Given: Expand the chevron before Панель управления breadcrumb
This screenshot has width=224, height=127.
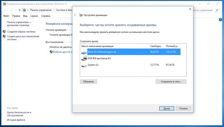Looking at the screenshot, I should click(28, 10).
